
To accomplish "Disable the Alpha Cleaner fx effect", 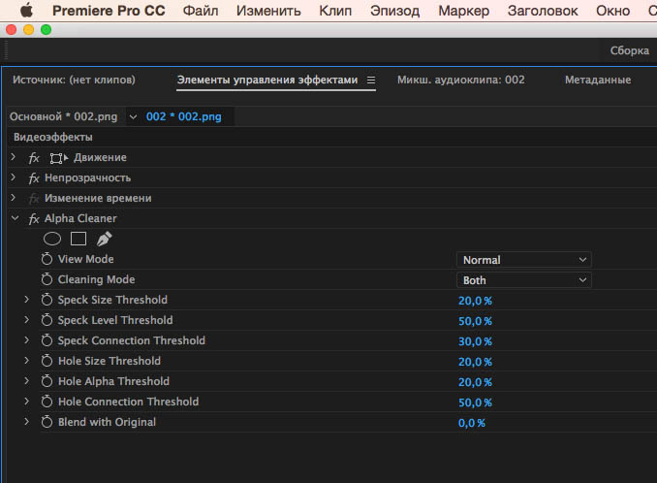I will coord(34,219).
